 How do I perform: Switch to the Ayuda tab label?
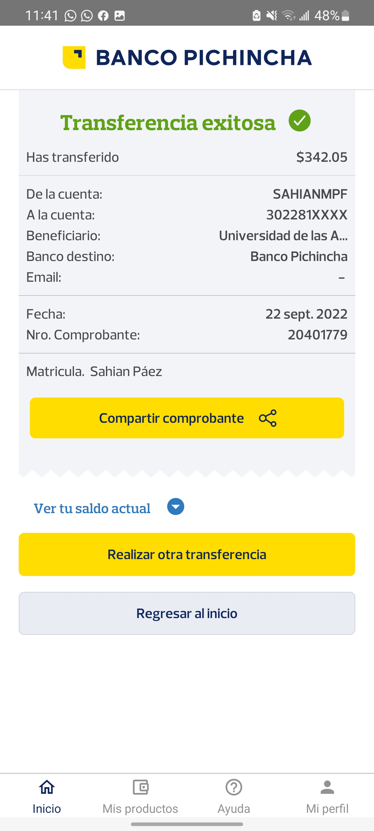tap(234, 809)
